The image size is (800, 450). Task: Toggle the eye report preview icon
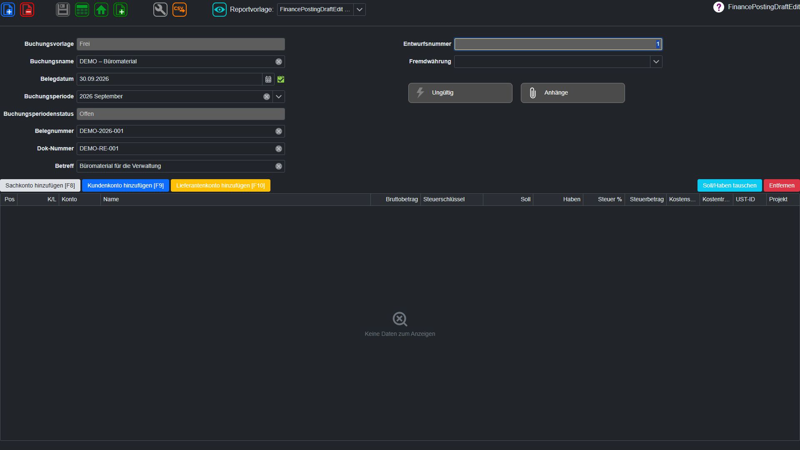tap(220, 10)
